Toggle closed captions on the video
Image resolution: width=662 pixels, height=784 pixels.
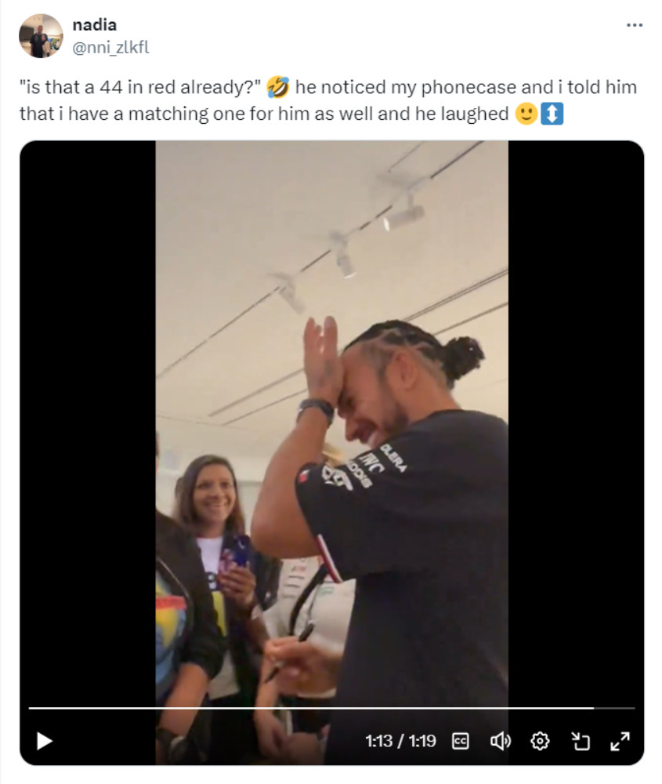coord(460,741)
